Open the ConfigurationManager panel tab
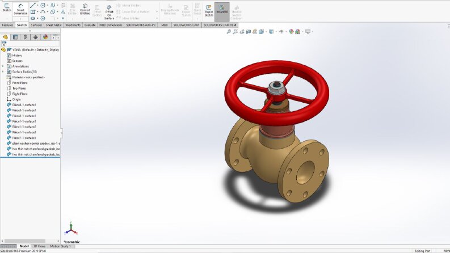Image resolution: width=450 pixels, height=253 pixels. tap(26, 37)
